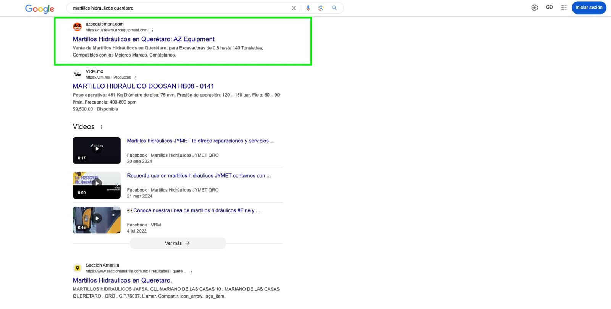
Task: Open video JYMET te ofrece reparaciones y servicios
Action: click(x=200, y=141)
